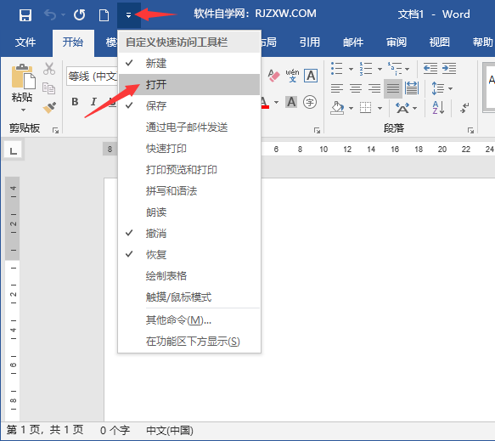Viewport: 495px width, 441px height.
Task: Click the Phonetic Guide wén icon
Action: click(x=292, y=76)
